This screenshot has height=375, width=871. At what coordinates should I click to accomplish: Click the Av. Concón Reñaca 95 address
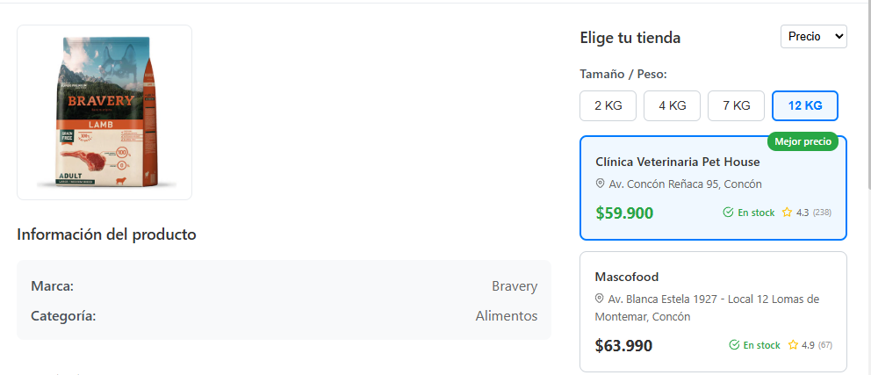tap(685, 184)
